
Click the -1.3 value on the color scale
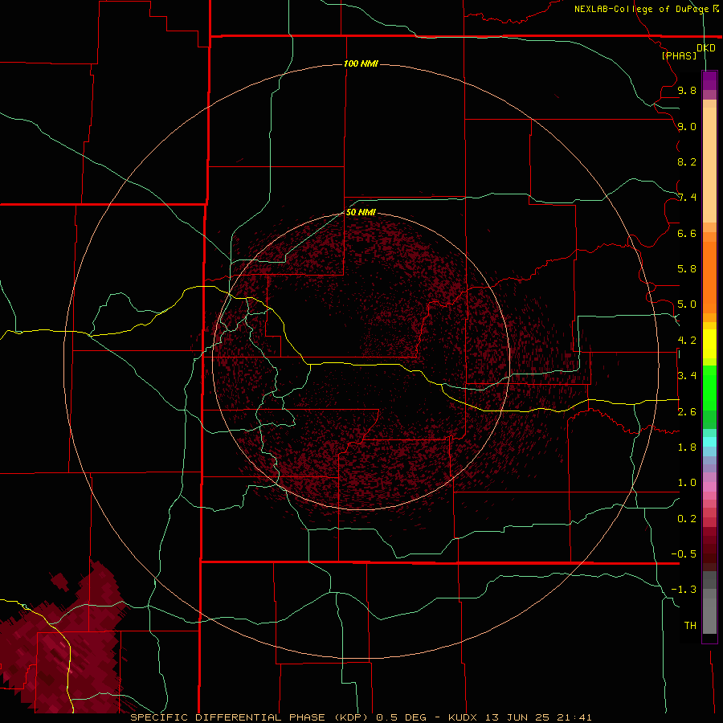[x=684, y=590]
